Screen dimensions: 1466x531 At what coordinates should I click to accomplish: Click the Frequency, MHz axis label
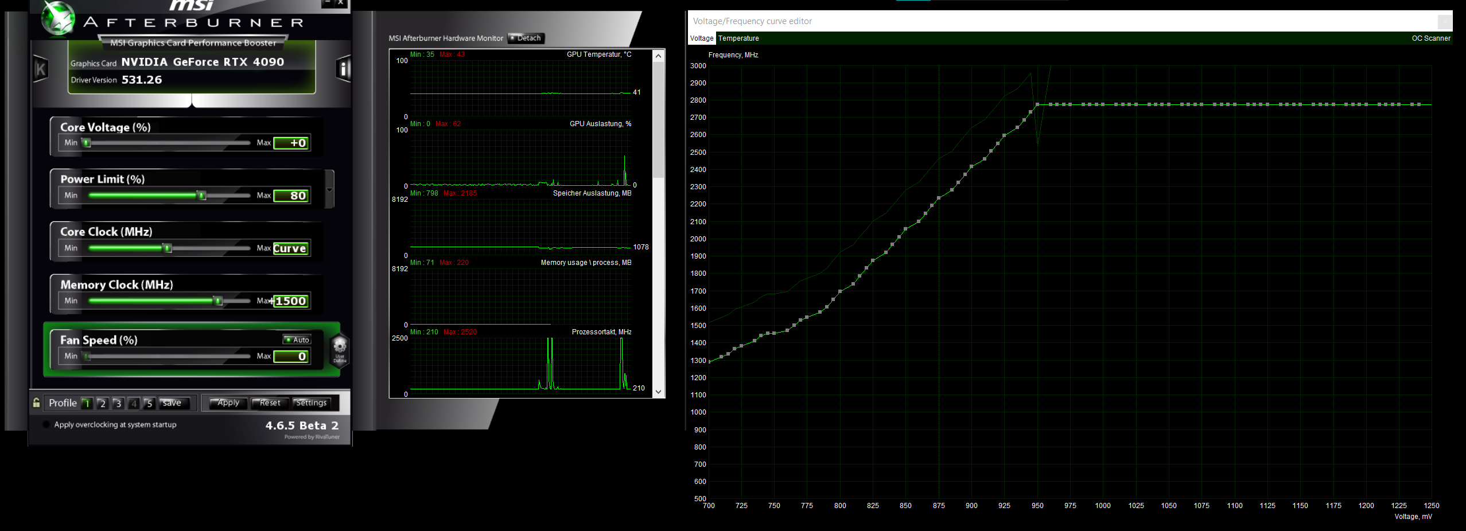point(733,55)
